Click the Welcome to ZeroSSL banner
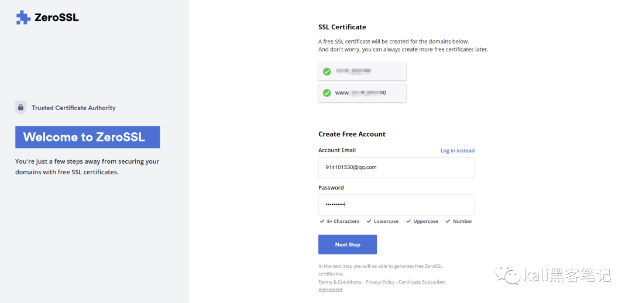This screenshot has height=303, width=632. coord(87,137)
